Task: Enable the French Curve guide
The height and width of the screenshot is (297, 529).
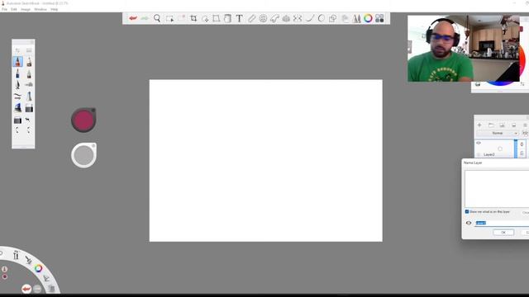Action: (274, 18)
